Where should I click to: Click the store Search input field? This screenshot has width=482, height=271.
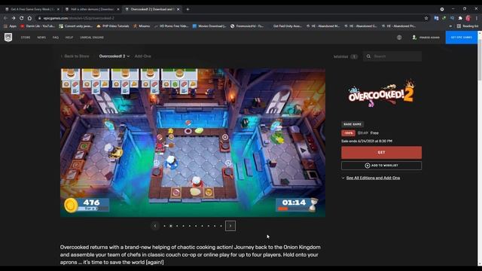point(392,56)
